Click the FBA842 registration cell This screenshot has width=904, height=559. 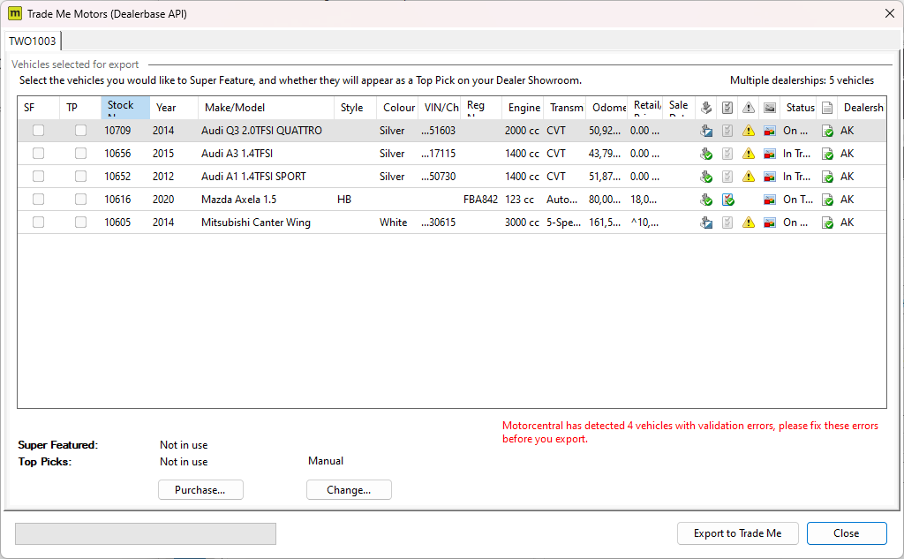click(480, 199)
